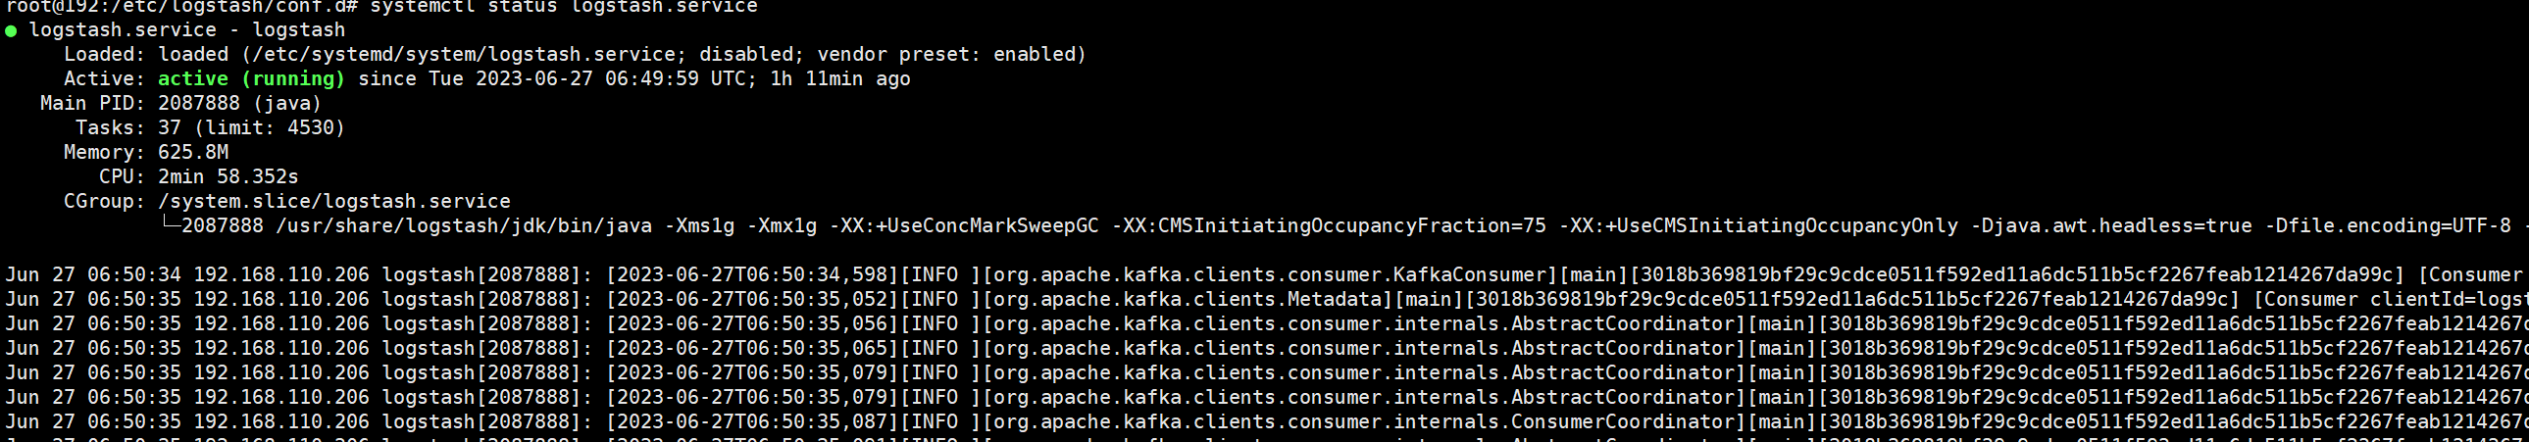Image resolution: width=2529 pixels, height=442 pixels.
Task: Click the Memory value 625.8M
Action: (193, 152)
